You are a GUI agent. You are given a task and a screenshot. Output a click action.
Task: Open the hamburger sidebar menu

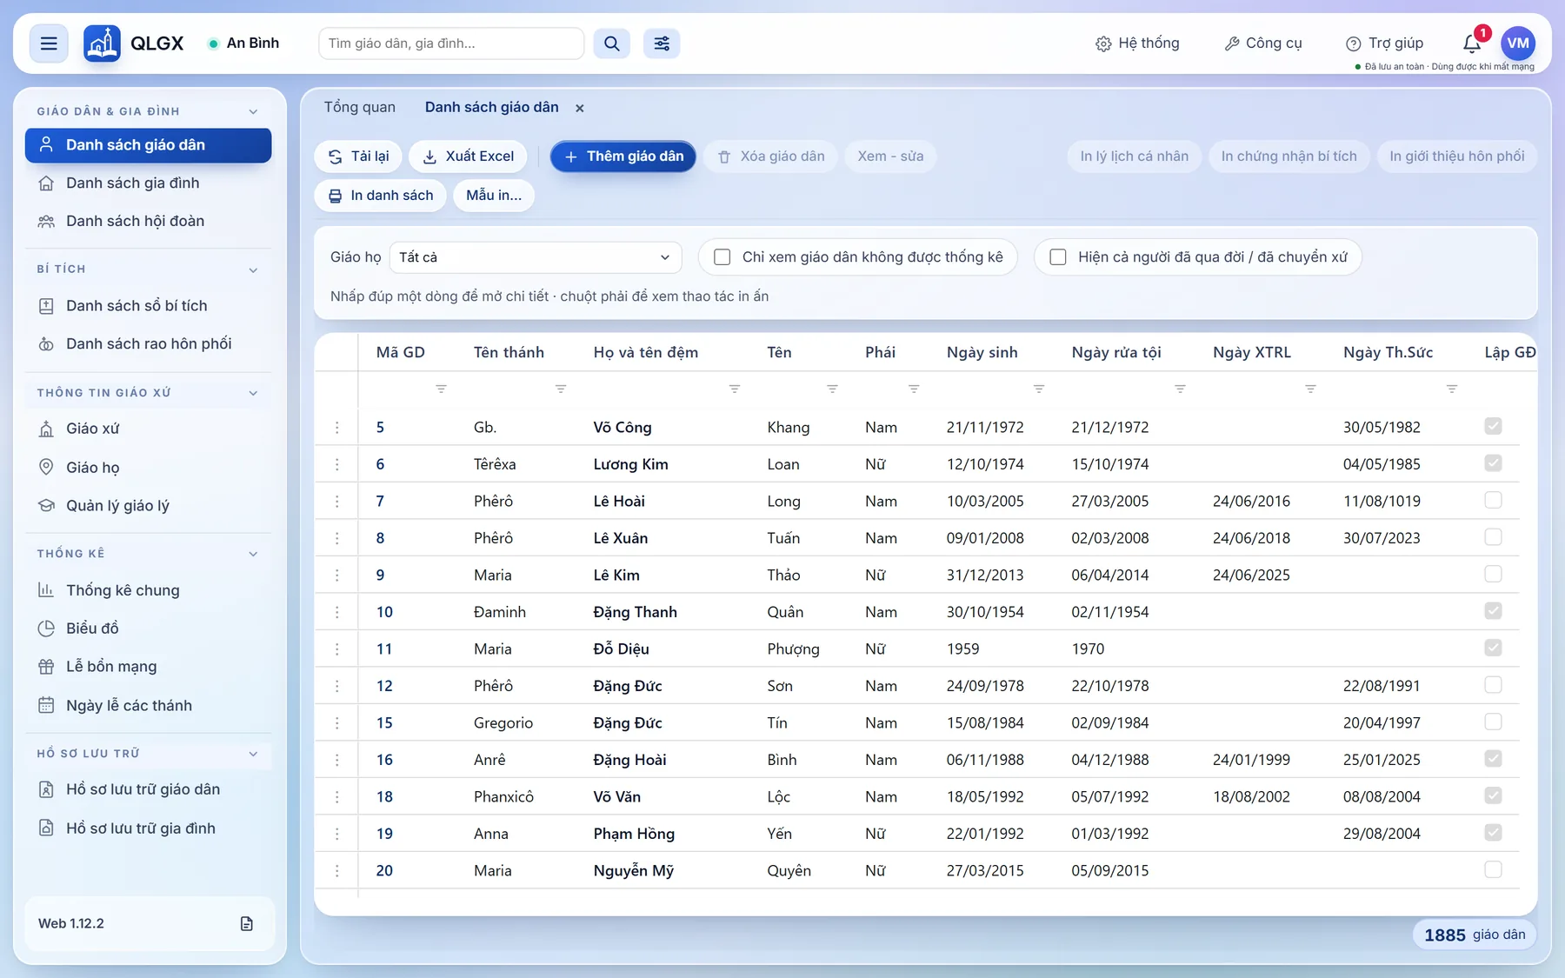49,43
